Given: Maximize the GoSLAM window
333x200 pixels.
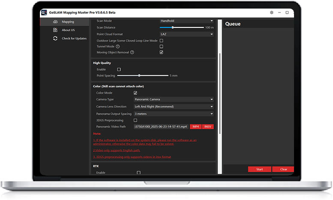Looking at the screenshot, I should (x=287, y=12).
